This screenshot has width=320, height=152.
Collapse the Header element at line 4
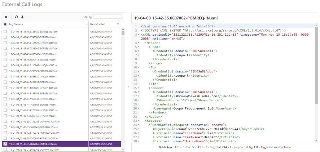pyautogui.click(x=139, y=43)
